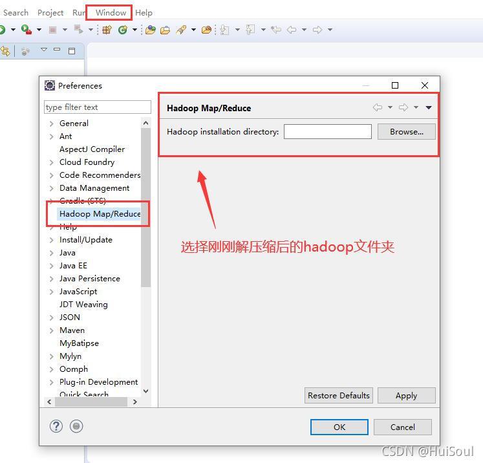
Task: Open the Search menu
Action: pyautogui.click(x=16, y=13)
